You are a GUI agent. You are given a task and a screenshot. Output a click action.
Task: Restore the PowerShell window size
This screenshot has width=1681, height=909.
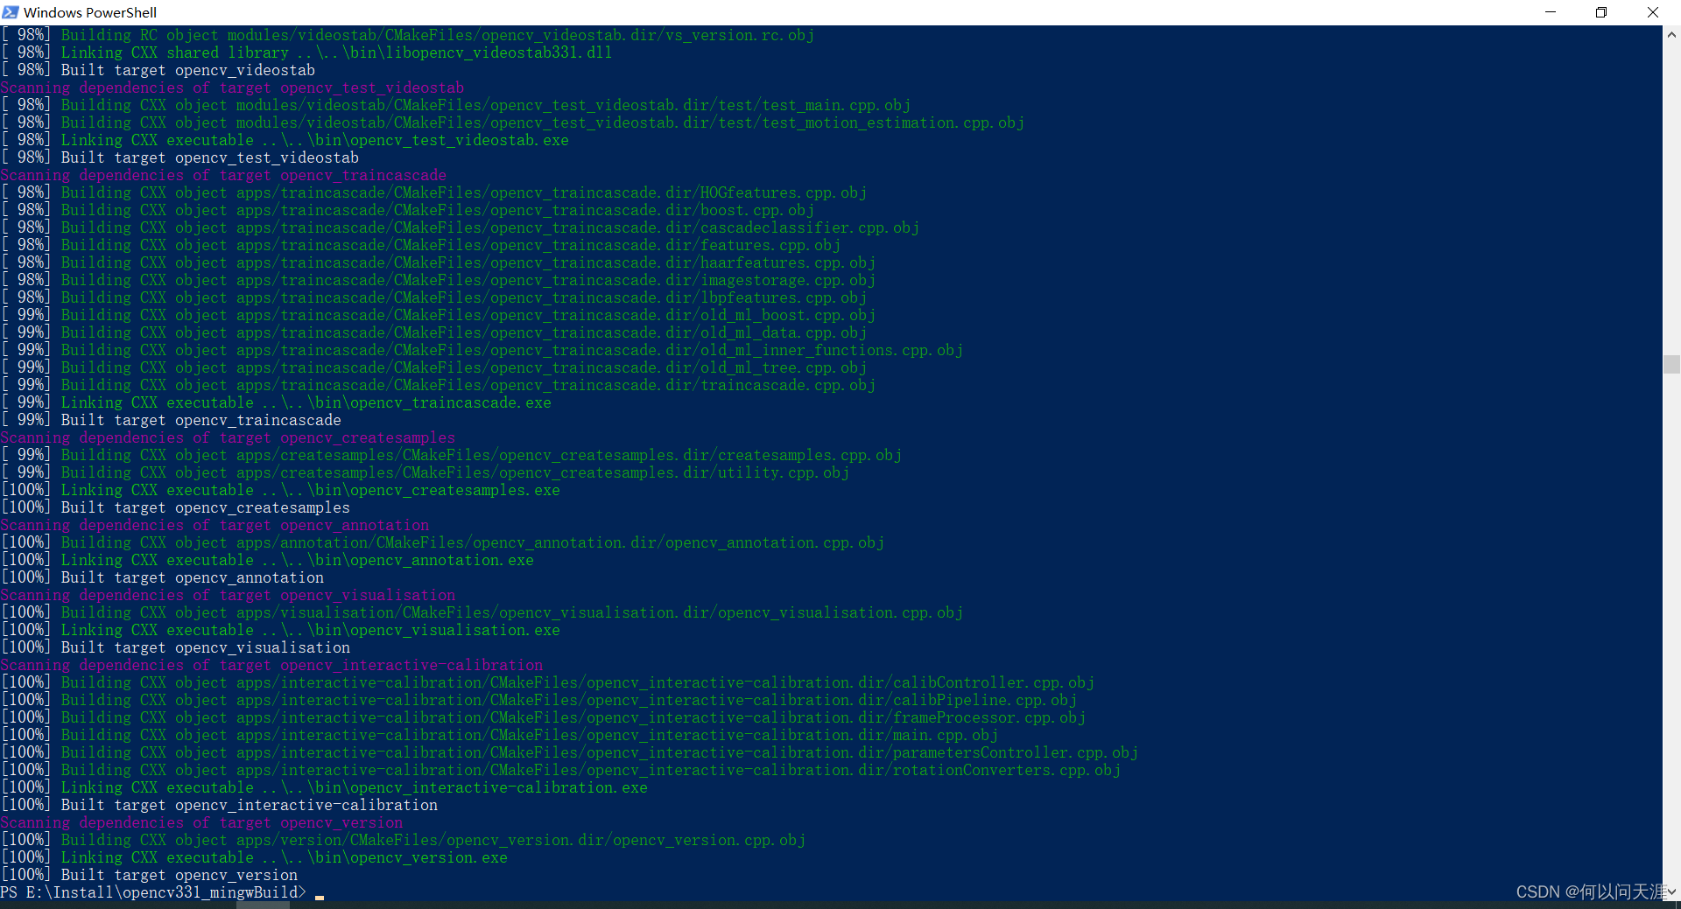1601,12
